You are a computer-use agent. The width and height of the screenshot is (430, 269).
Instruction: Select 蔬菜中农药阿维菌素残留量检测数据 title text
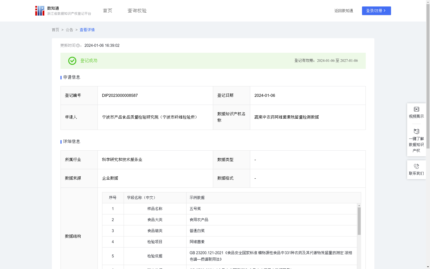286,117
